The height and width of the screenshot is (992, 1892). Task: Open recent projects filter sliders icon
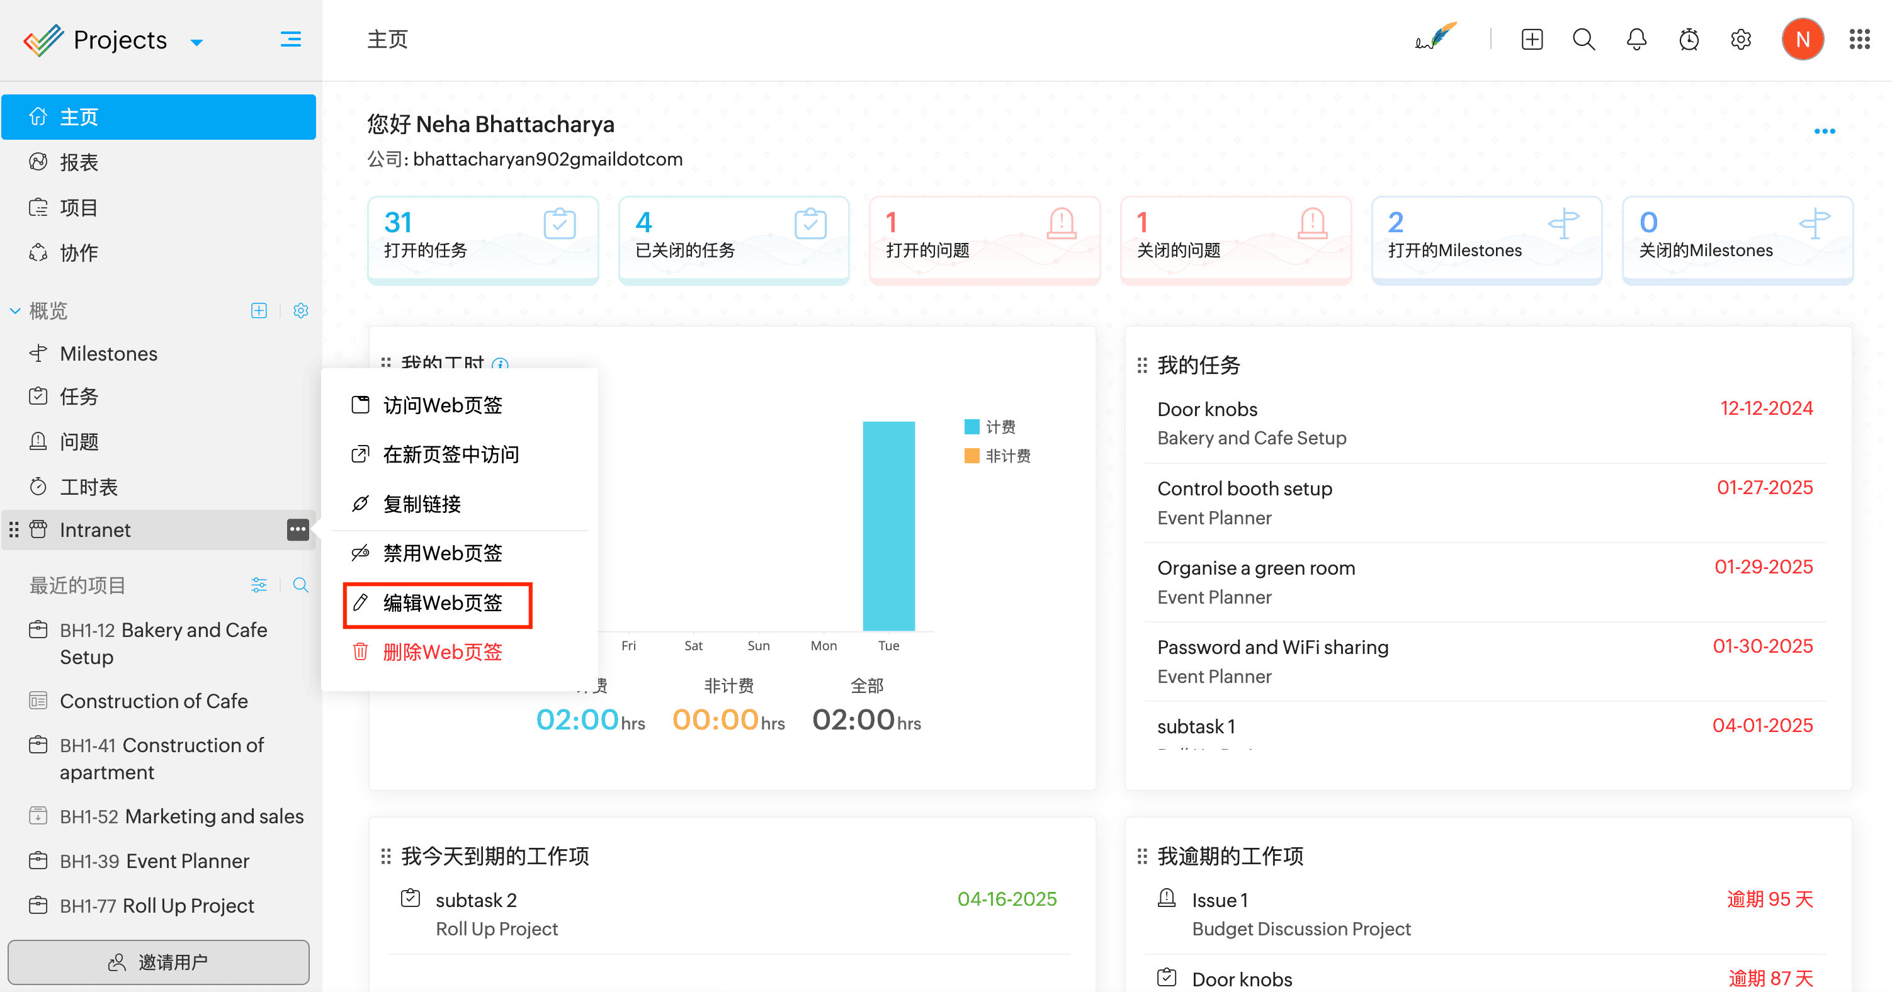point(259,585)
